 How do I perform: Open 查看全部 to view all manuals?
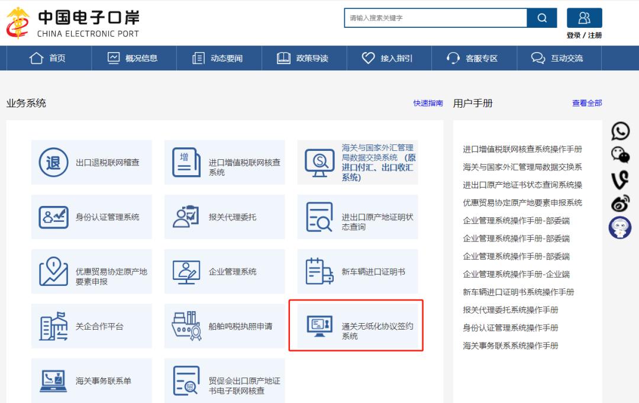[586, 103]
